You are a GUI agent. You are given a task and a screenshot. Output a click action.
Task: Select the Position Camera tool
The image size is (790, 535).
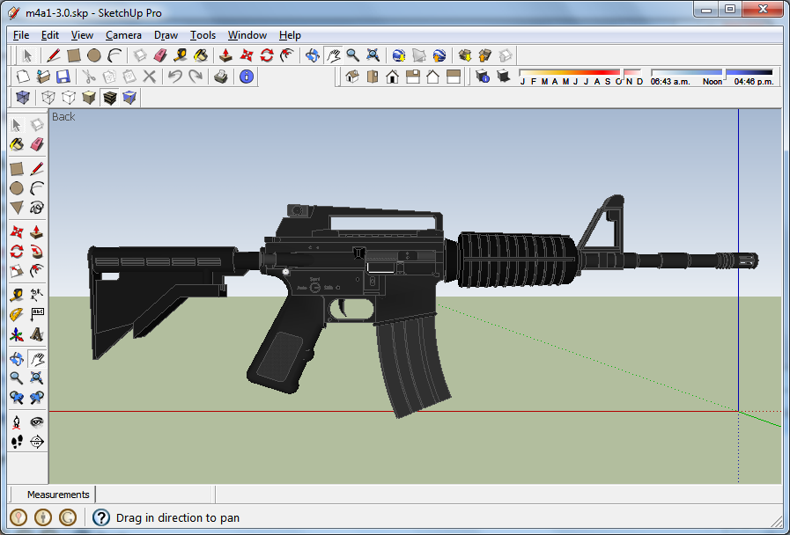coord(17,421)
